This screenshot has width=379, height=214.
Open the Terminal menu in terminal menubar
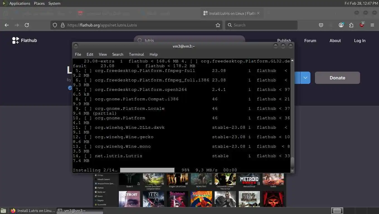pyautogui.click(x=136, y=54)
